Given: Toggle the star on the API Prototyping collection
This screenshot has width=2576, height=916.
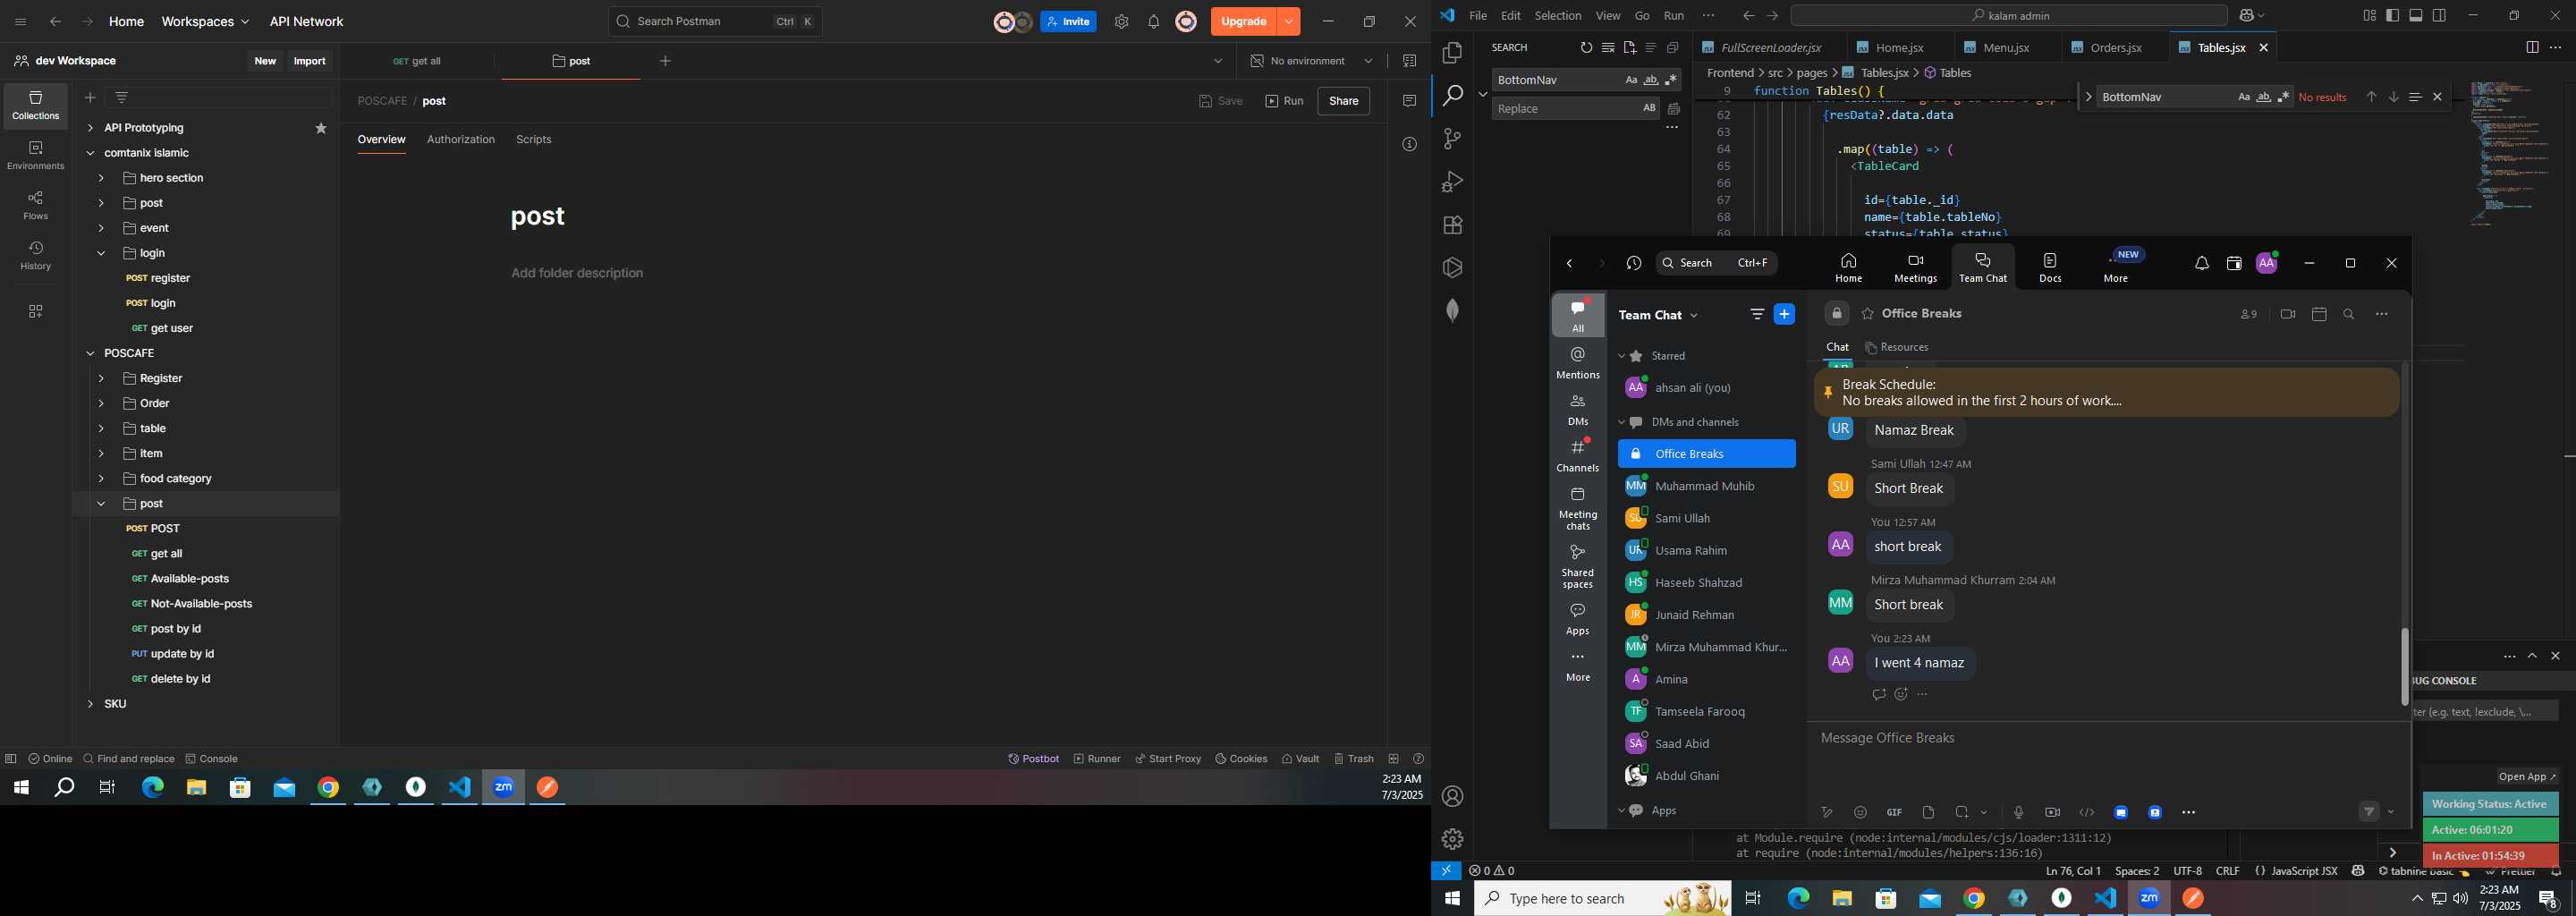Looking at the screenshot, I should click(x=321, y=128).
